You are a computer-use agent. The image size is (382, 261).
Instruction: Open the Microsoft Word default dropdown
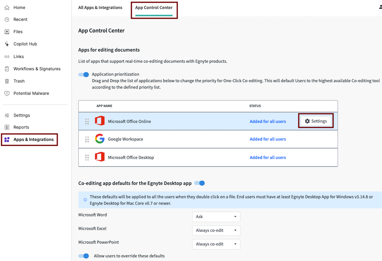pos(216,217)
